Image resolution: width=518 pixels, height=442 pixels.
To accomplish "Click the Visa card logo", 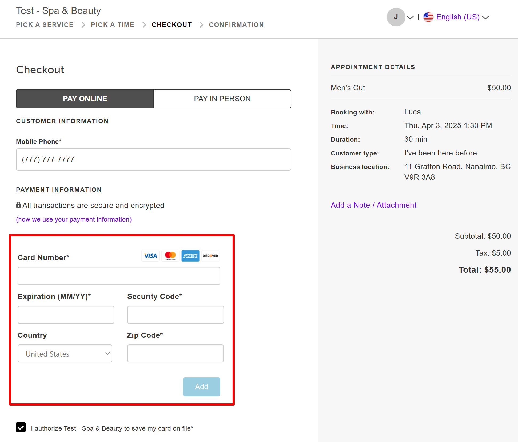I will pos(150,256).
